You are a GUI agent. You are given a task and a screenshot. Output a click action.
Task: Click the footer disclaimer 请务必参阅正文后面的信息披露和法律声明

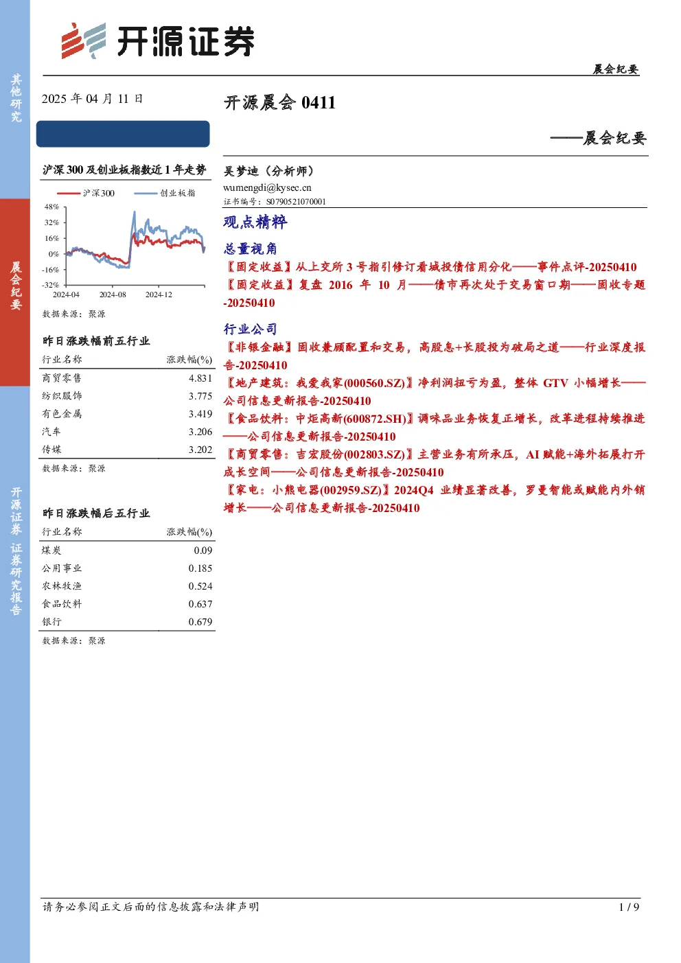point(151,907)
